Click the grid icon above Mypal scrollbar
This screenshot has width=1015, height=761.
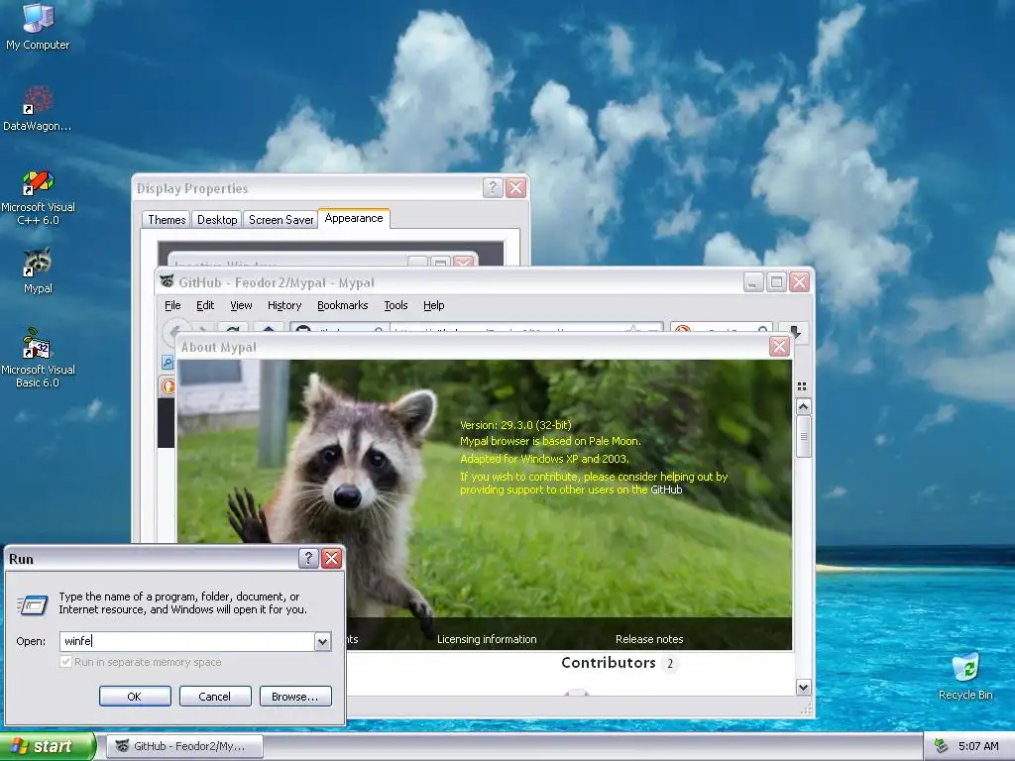tap(802, 386)
